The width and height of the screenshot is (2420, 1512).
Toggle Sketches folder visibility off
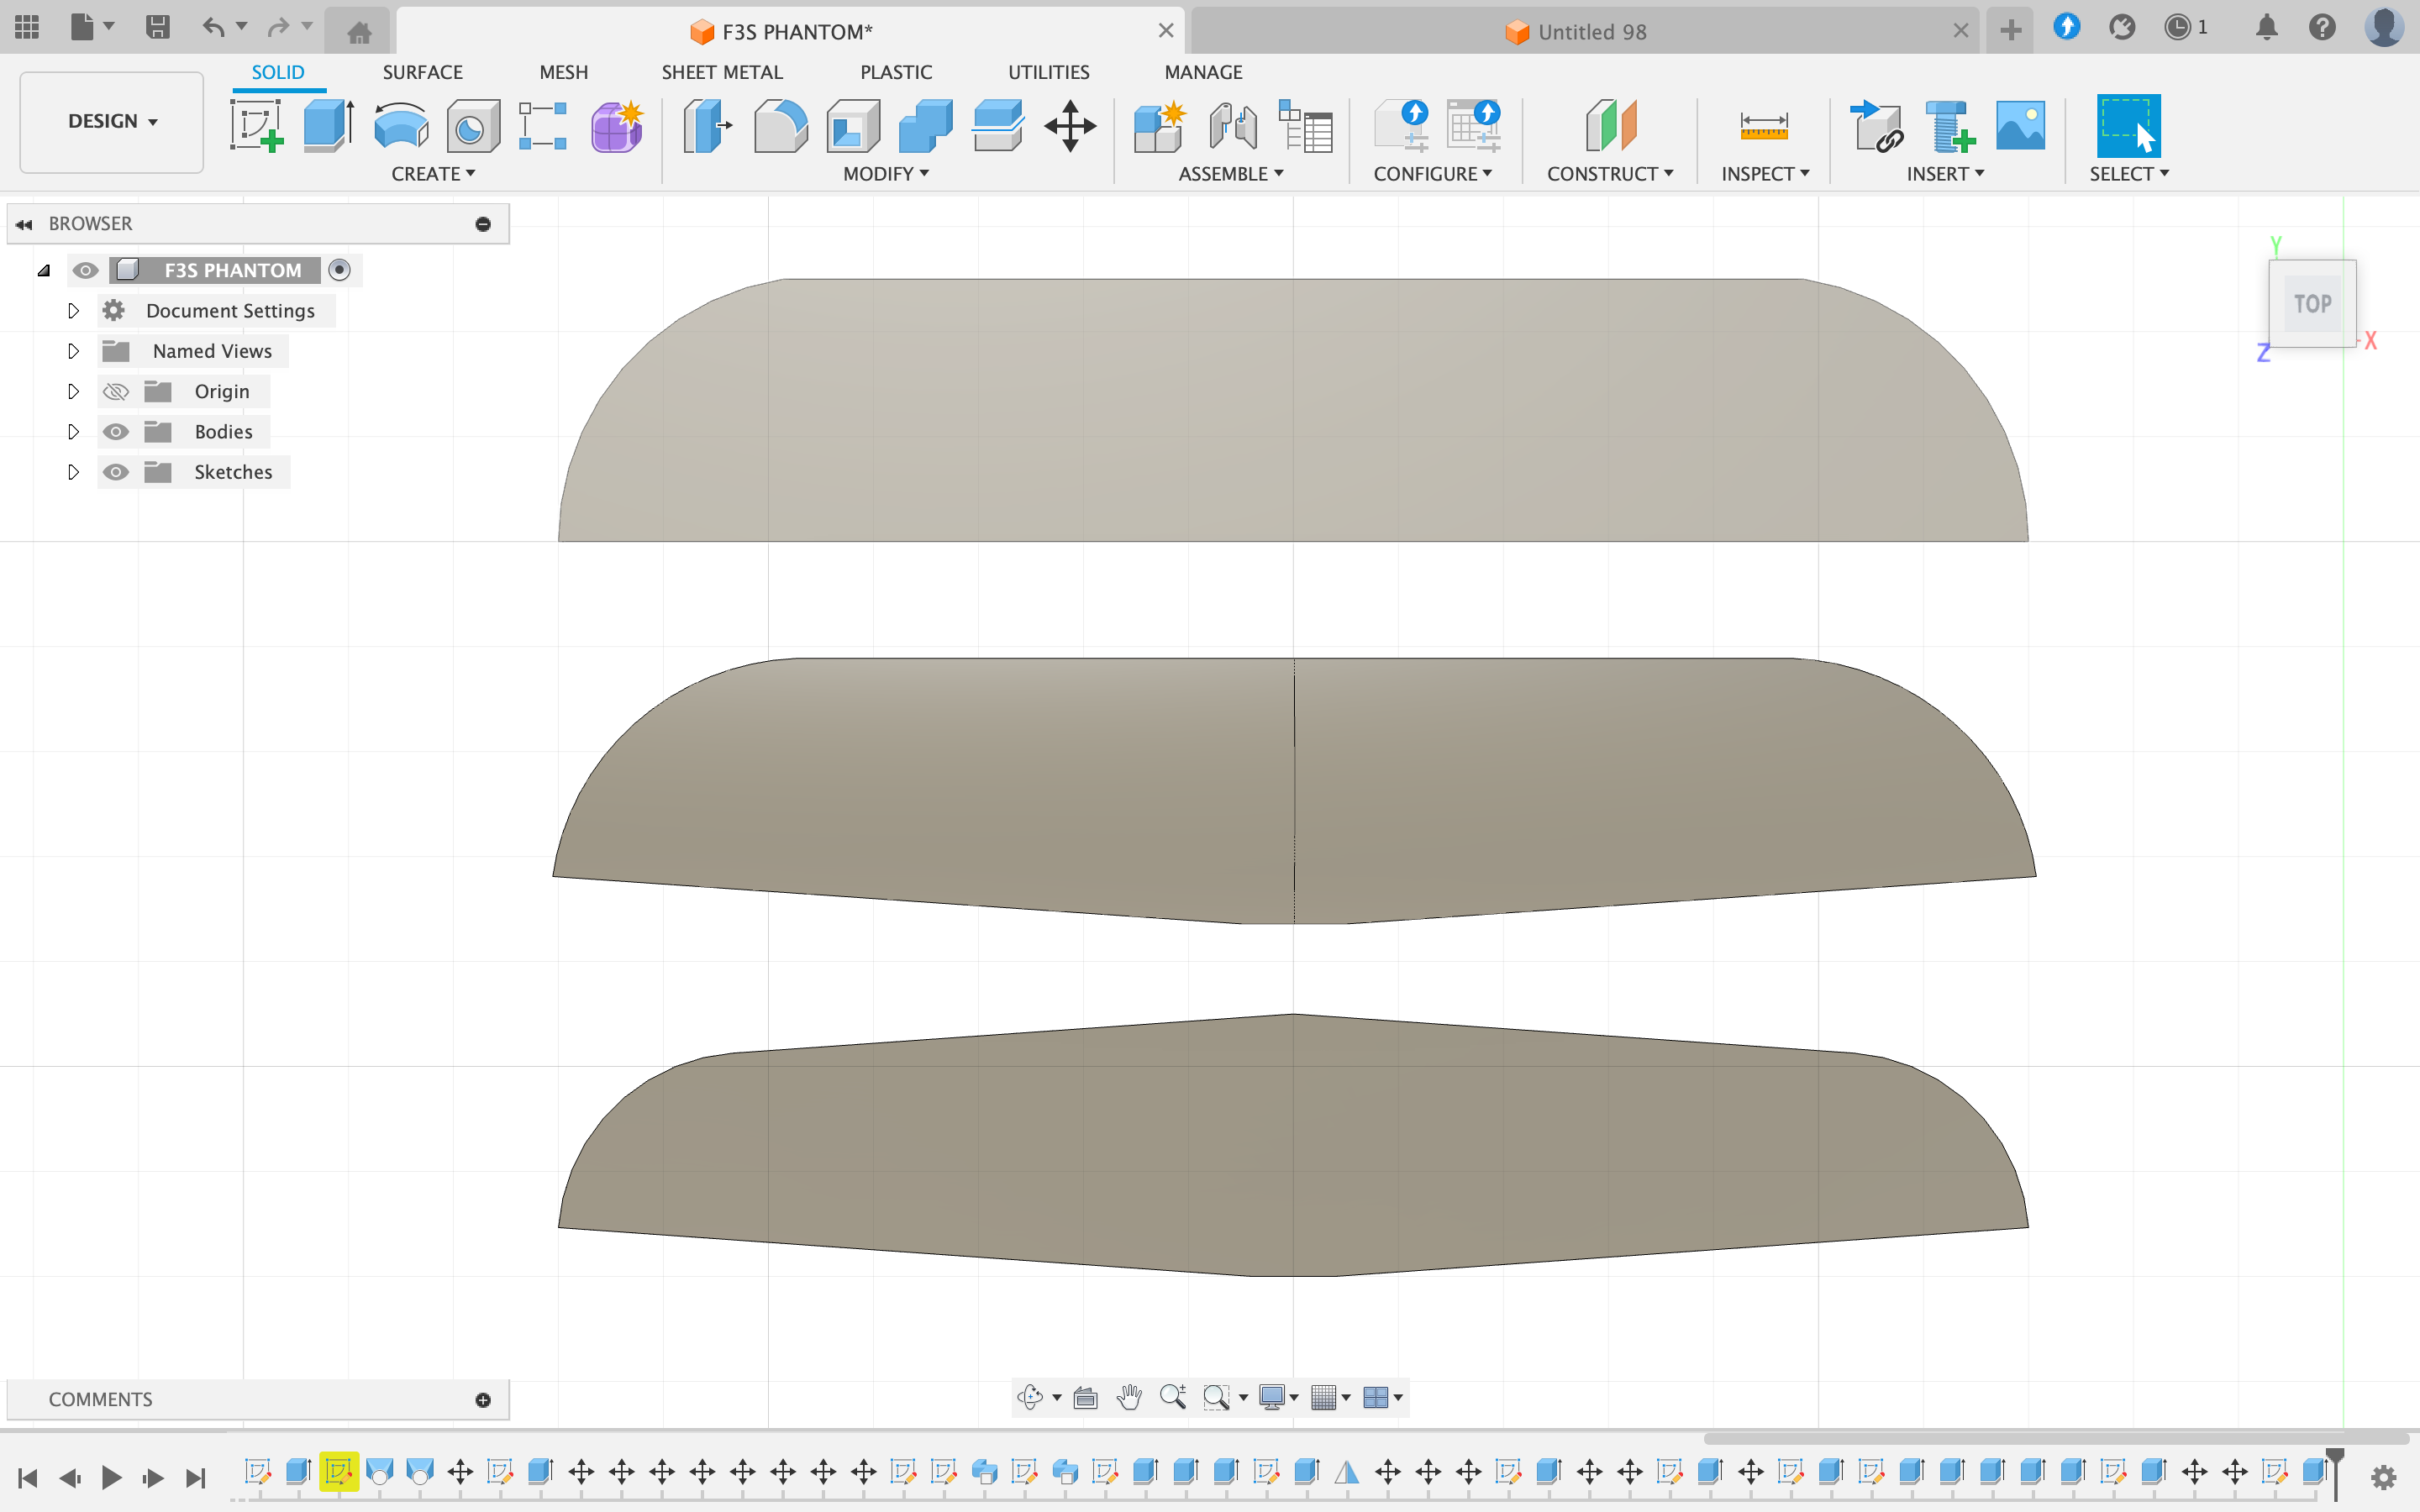pyautogui.click(x=117, y=471)
